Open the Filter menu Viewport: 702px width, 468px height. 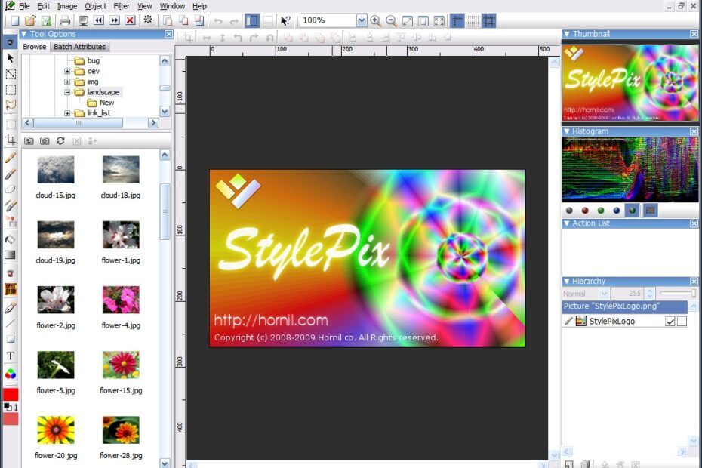point(122,6)
